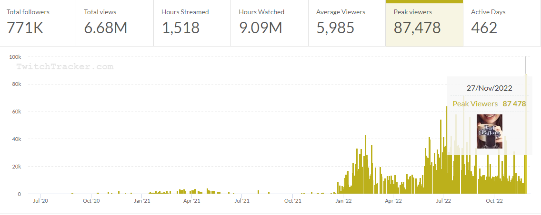Click the tallest bar at the chart's right edge

tap(526, 134)
